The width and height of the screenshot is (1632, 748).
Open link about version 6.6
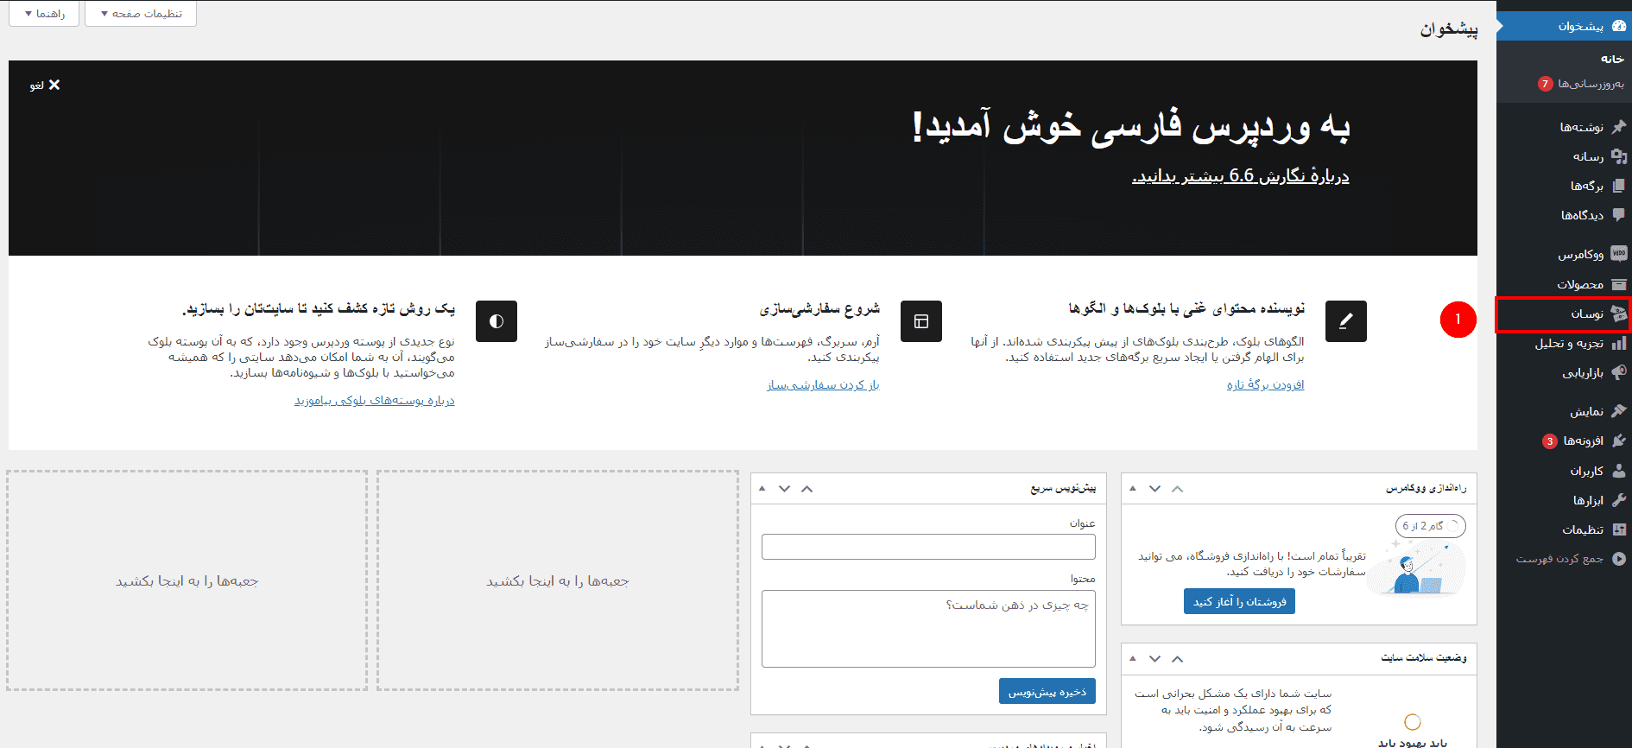(1241, 176)
